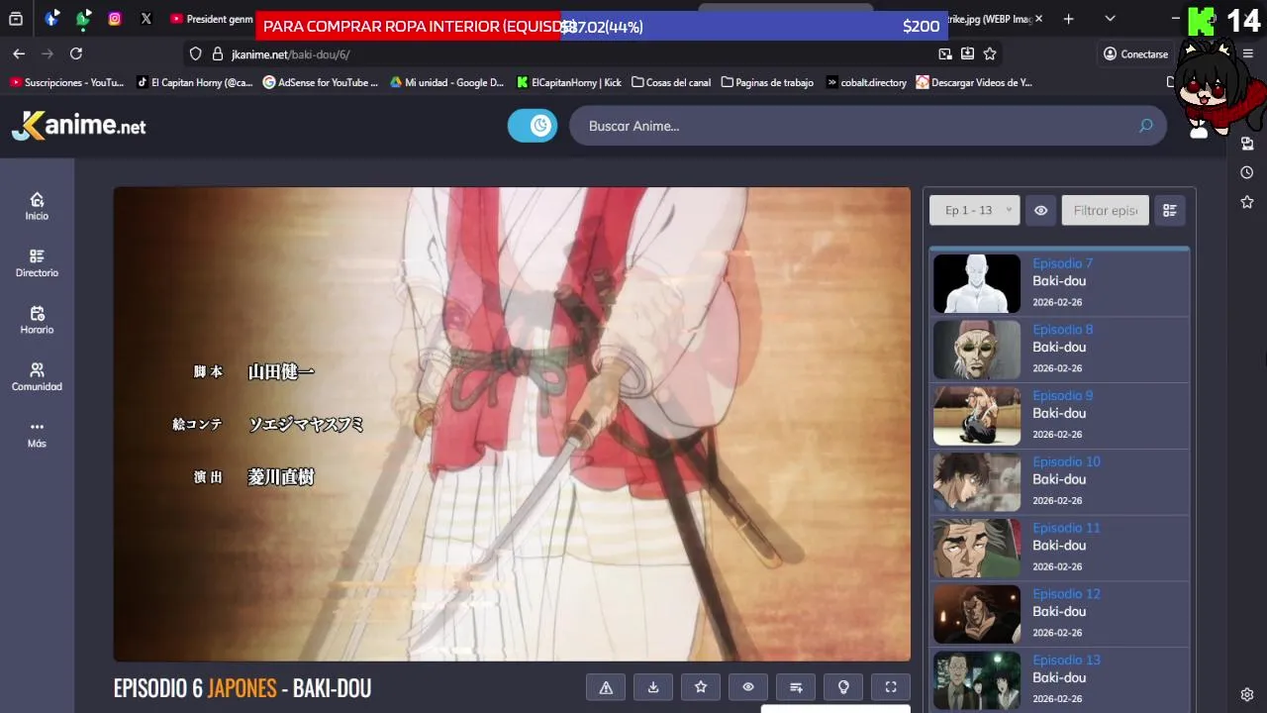Image resolution: width=1267 pixels, height=713 pixels.
Task: Open Suscripciones - YouTube bookmark
Action: (67, 82)
